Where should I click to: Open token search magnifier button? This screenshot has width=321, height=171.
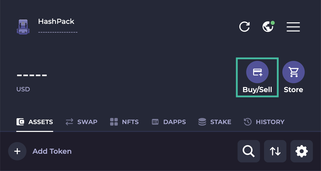tap(249, 151)
